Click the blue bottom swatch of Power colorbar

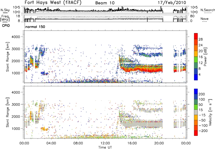click(x=196, y=77)
